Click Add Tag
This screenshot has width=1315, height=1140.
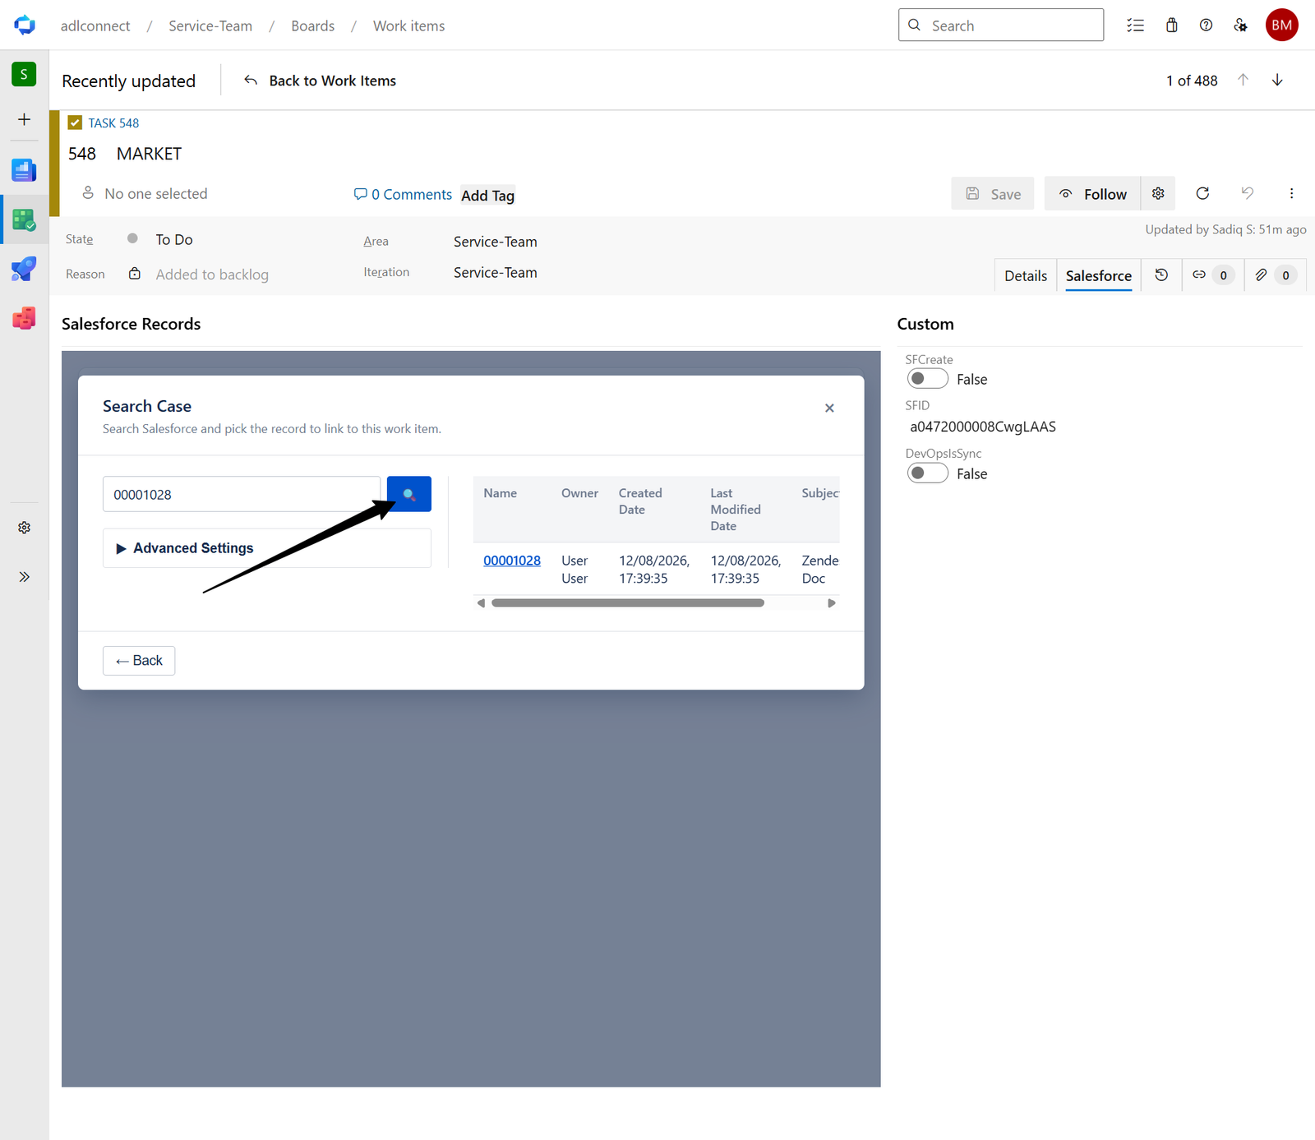[487, 196]
